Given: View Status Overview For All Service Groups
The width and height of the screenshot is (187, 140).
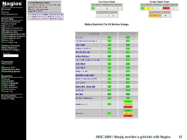Looking at the screenshot, I should tap(44, 17).
